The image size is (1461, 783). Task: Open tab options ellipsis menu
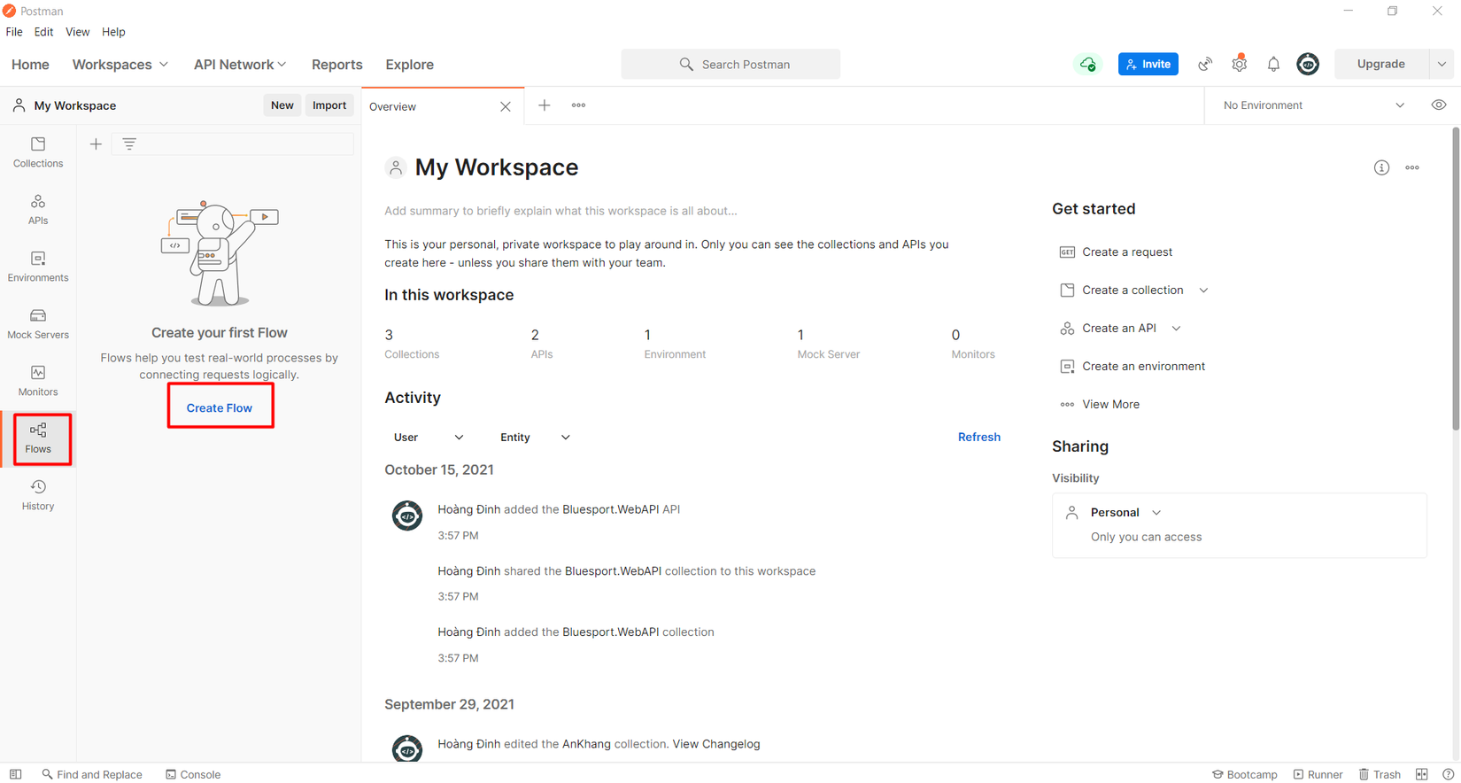[578, 105]
